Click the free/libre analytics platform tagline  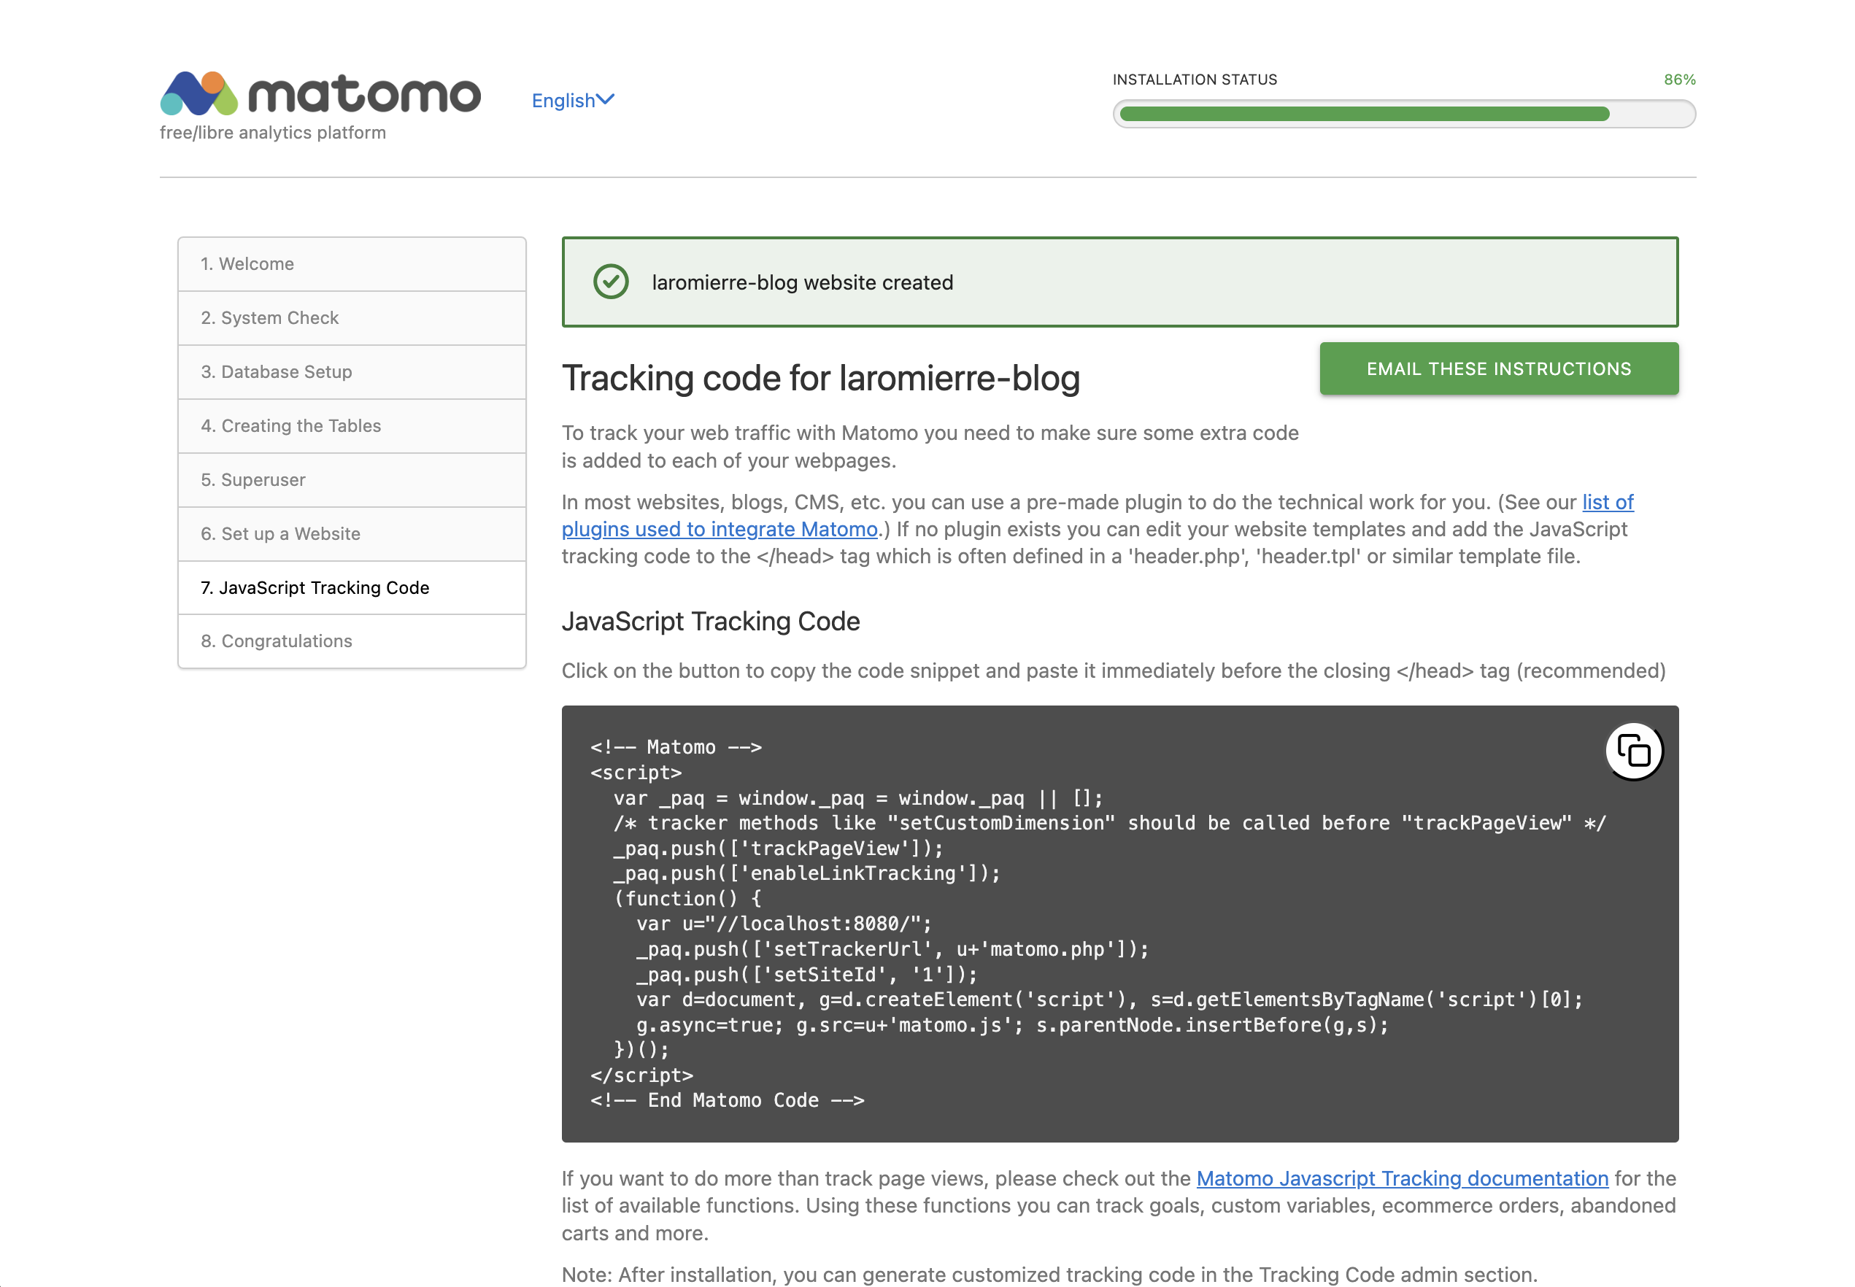point(273,131)
